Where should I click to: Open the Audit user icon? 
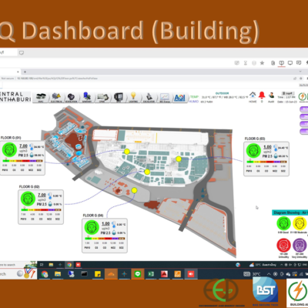pos(271,95)
